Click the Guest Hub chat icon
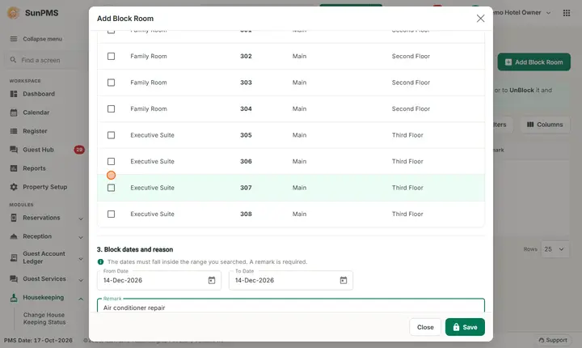Viewport: 582px width, 348px height. coord(14,150)
